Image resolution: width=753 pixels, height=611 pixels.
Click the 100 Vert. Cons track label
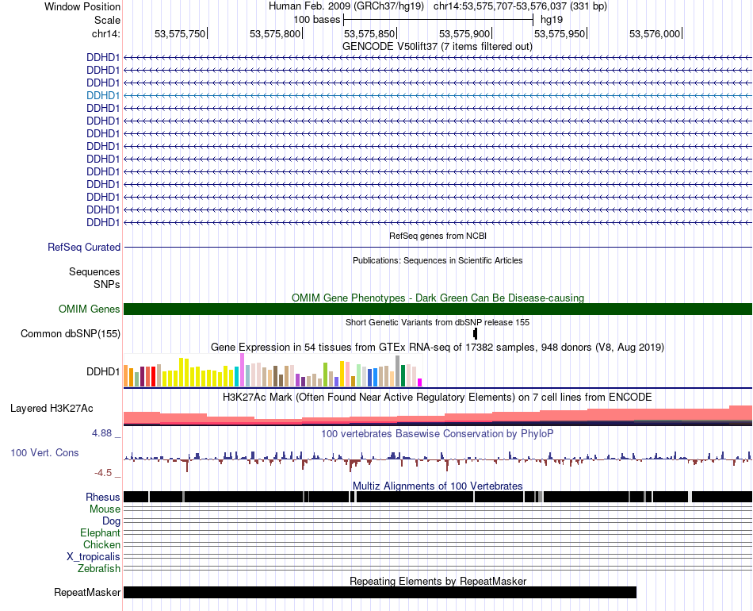[x=44, y=453]
